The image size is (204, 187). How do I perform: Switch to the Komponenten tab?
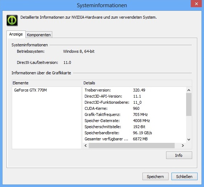[39, 35]
